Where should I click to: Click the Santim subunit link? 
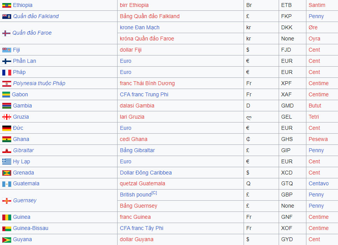click(317, 5)
